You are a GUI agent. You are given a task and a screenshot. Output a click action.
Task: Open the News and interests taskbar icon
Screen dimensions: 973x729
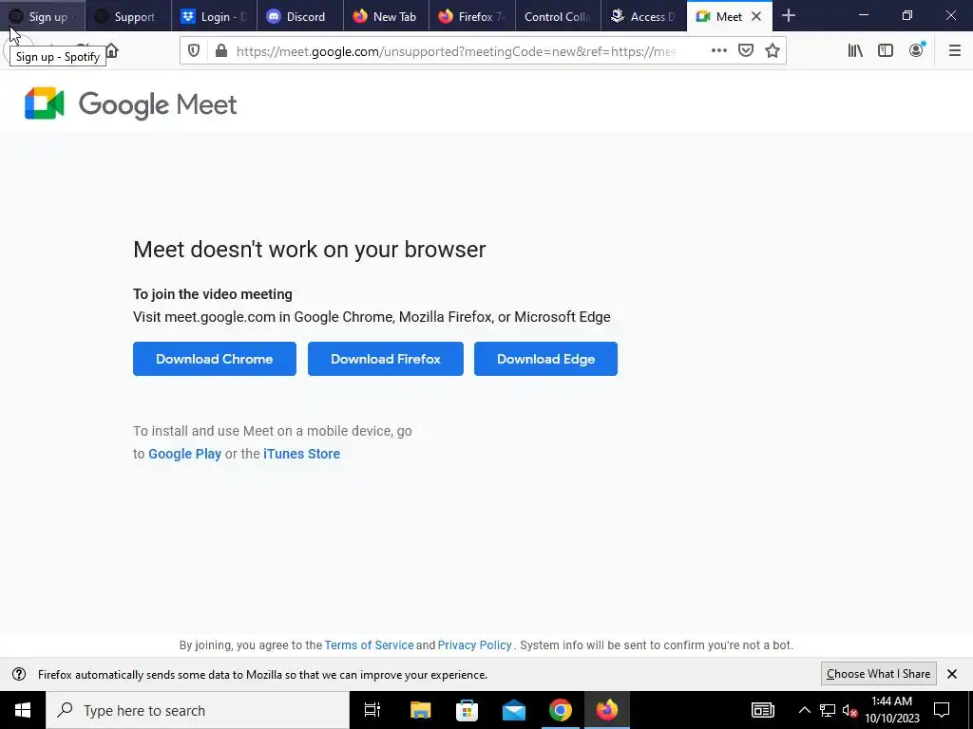[763, 710]
